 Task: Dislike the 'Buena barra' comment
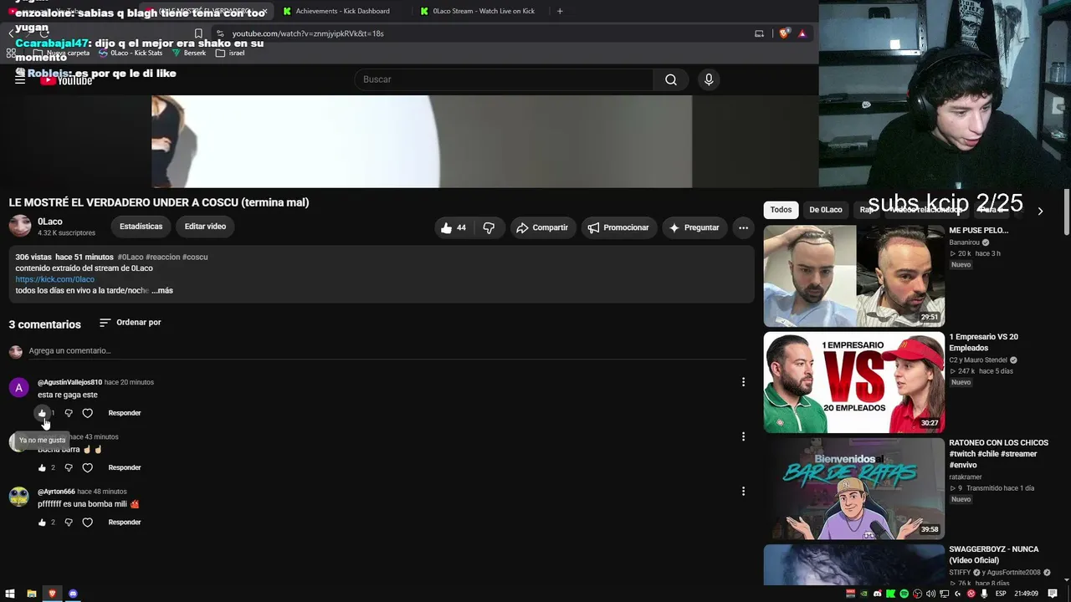[x=69, y=467]
